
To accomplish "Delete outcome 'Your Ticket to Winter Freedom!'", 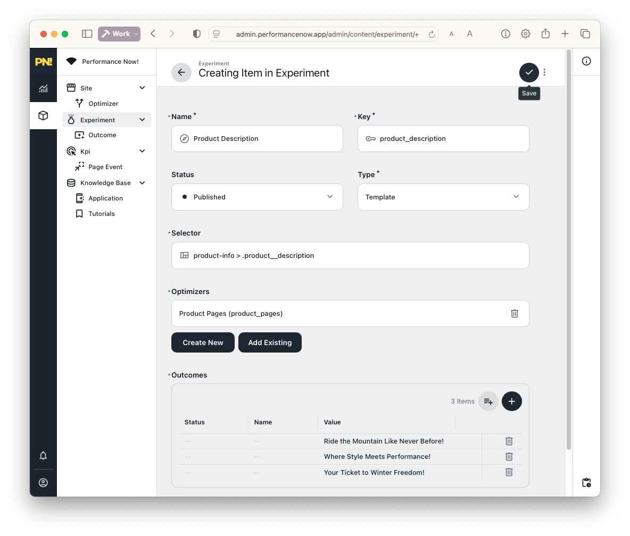I will (x=509, y=472).
